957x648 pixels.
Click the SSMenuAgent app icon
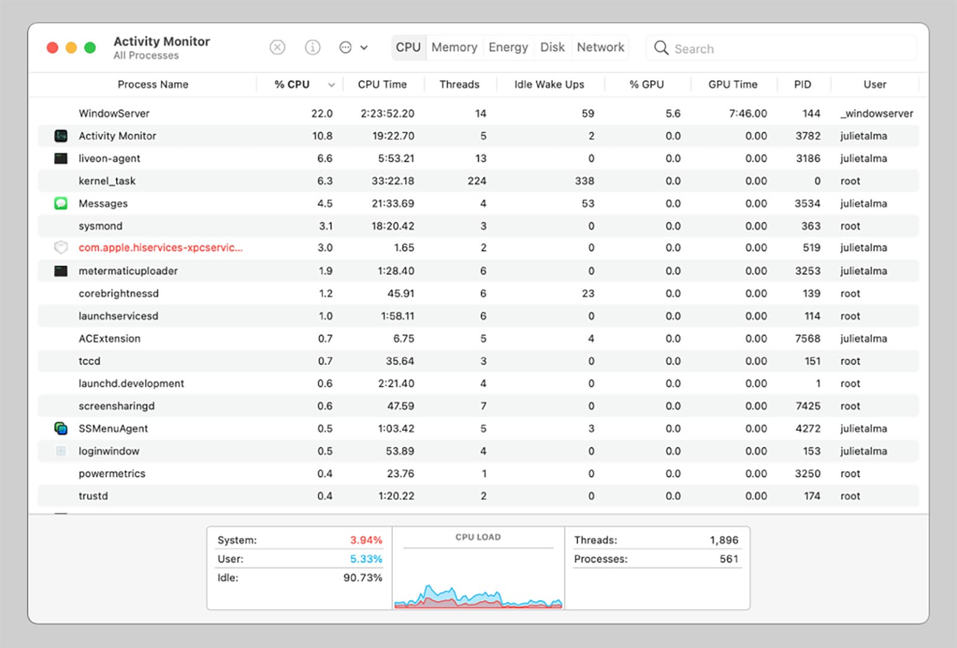tap(60, 428)
